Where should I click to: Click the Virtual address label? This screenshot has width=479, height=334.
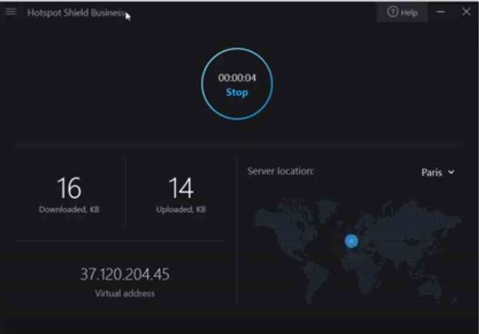[125, 294]
